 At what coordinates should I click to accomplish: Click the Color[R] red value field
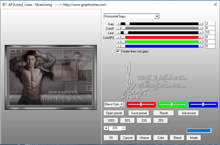pyautogui.click(x=210, y=37)
